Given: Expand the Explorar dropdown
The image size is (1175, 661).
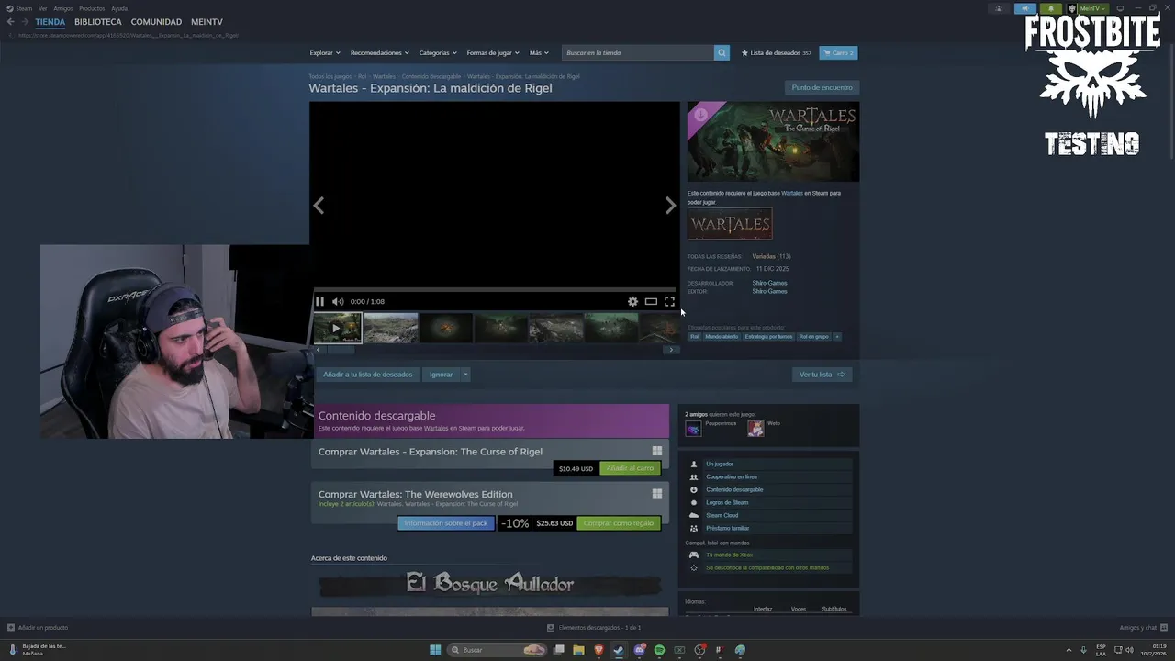Looking at the screenshot, I should click(325, 53).
